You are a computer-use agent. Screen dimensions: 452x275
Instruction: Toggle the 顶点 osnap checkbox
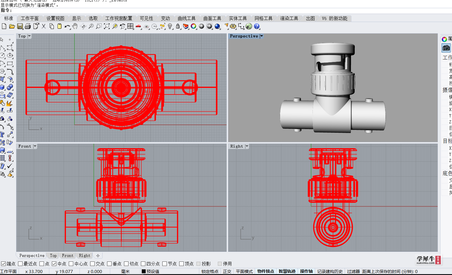click(x=181, y=264)
